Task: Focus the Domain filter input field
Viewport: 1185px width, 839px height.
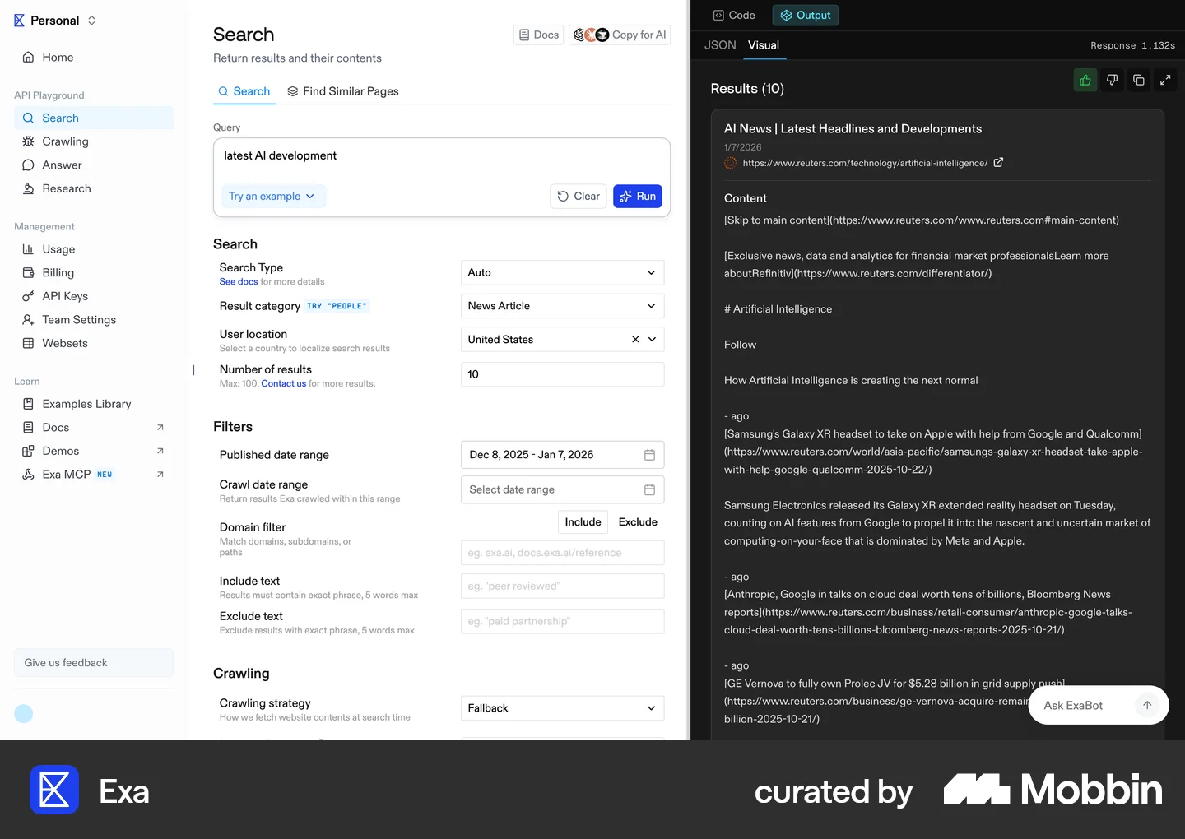Action: point(562,553)
